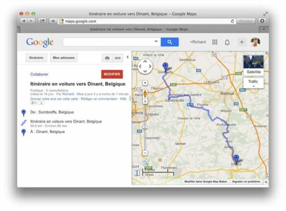This screenshot has height=211, width=286.
Task: Click the Google+ share plus button
Action: [242, 42]
